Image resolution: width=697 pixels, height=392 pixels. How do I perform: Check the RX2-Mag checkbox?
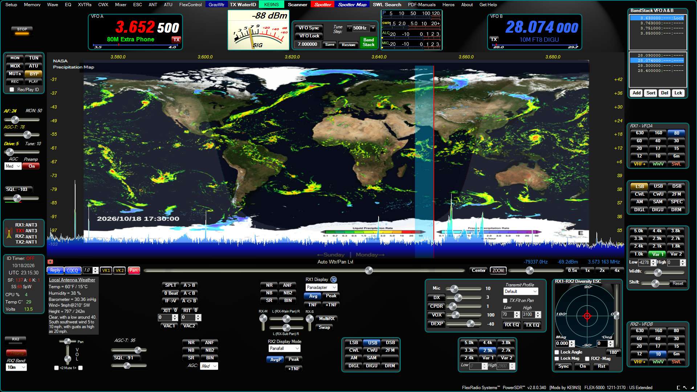pyautogui.click(x=587, y=359)
